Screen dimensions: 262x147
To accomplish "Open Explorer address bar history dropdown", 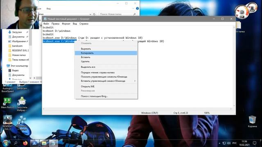I will (x=90, y=14).
